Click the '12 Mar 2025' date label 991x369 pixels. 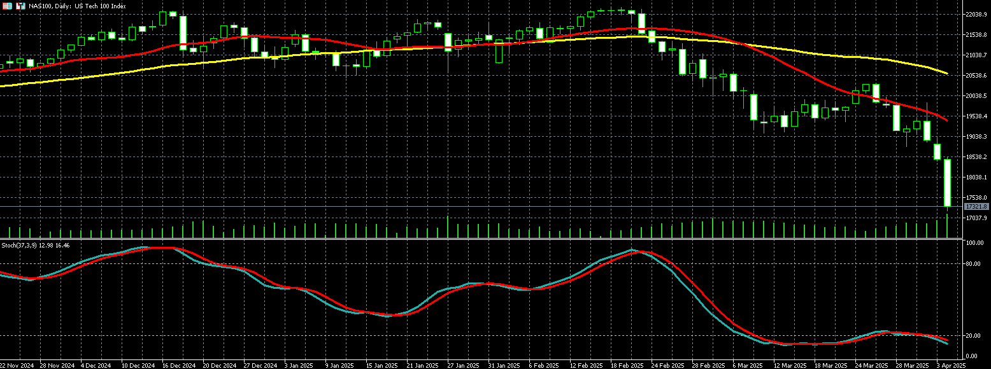coord(790,366)
